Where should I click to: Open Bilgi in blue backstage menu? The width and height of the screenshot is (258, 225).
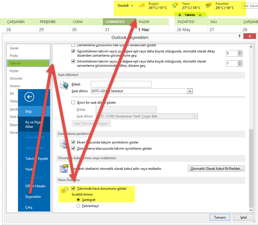pos(34,111)
